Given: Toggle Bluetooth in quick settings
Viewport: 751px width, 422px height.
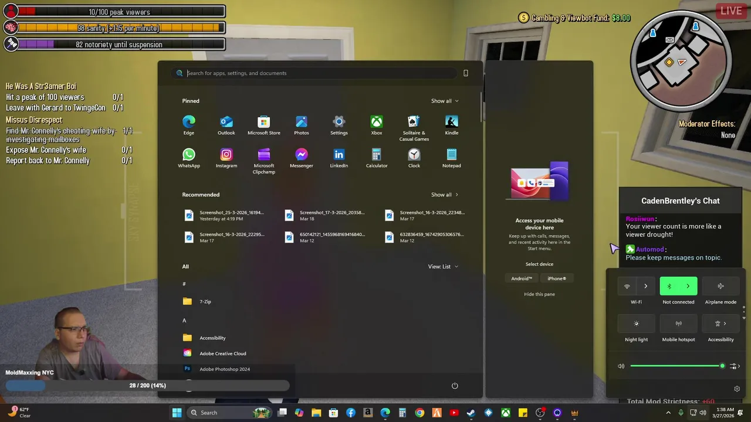Looking at the screenshot, I should pyautogui.click(x=669, y=286).
